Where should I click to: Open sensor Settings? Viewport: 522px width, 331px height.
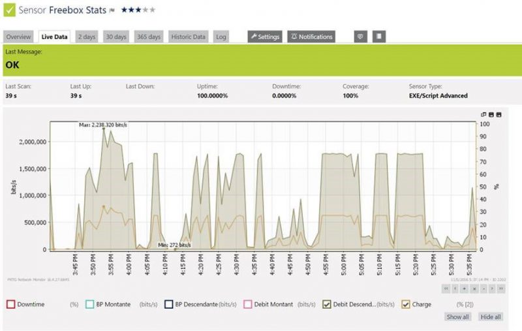click(x=265, y=37)
